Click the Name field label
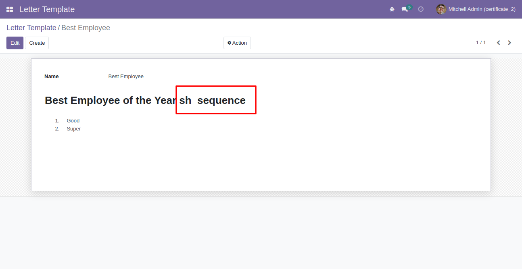This screenshot has width=522, height=269. [52, 77]
